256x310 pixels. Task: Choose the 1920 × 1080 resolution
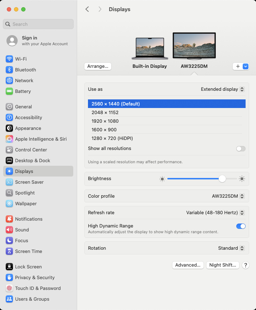167,121
